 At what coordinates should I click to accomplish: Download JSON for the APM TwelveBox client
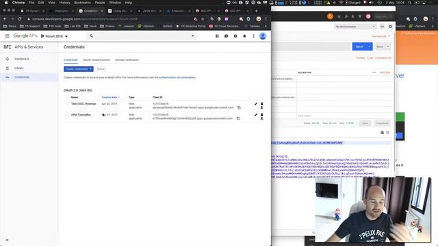pyautogui.click(x=261, y=118)
